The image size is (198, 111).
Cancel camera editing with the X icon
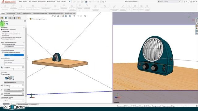(x=4, y=24)
